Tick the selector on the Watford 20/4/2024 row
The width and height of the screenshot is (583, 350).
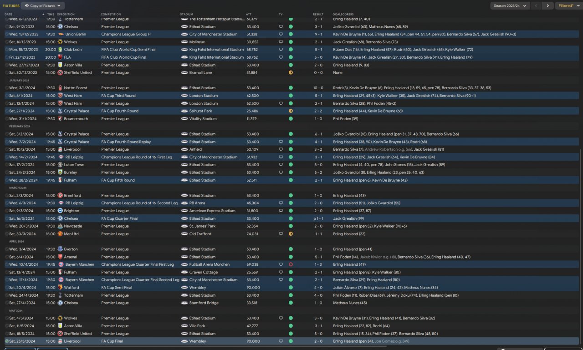(7, 288)
